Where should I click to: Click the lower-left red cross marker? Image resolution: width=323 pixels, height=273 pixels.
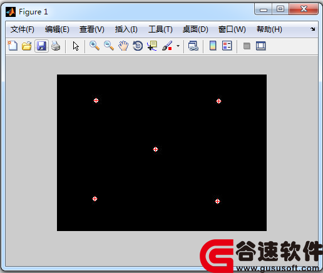coord(95,198)
